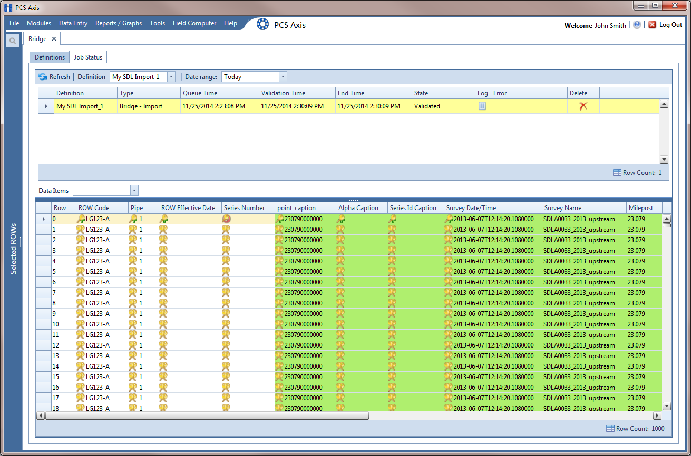This screenshot has height=456, width=691.
Task: Click the 11/25/2014 2:23:08 PM queue time cell
Action: click(220, 106)
